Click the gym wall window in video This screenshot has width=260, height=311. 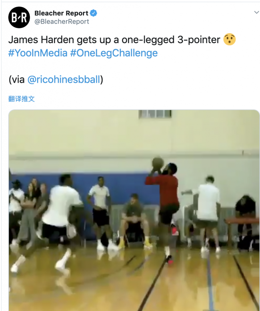tap(155, 114)
